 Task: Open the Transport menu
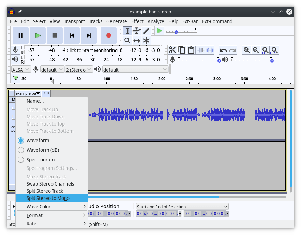tap(74, 21)
